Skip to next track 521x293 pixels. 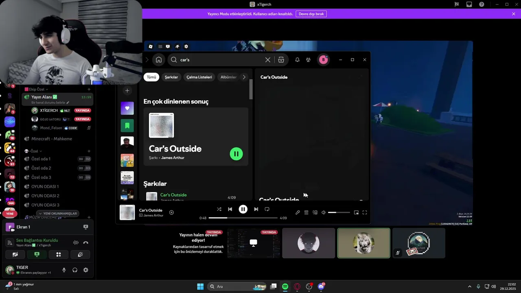coord(256,209)
